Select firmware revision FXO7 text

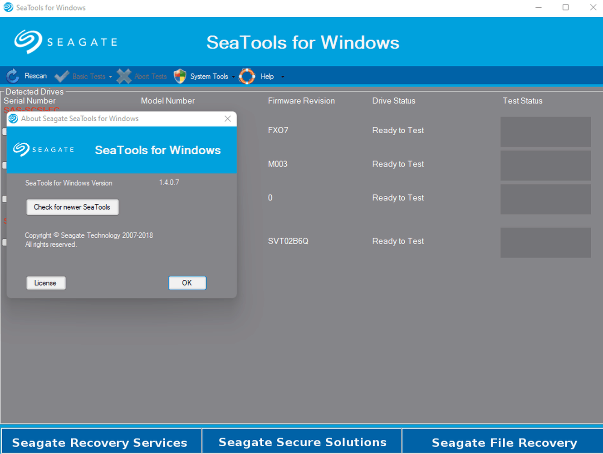click(278, 130)
